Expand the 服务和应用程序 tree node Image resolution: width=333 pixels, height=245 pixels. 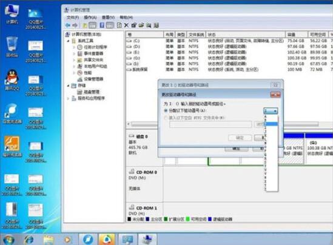[x=68, y=98]
